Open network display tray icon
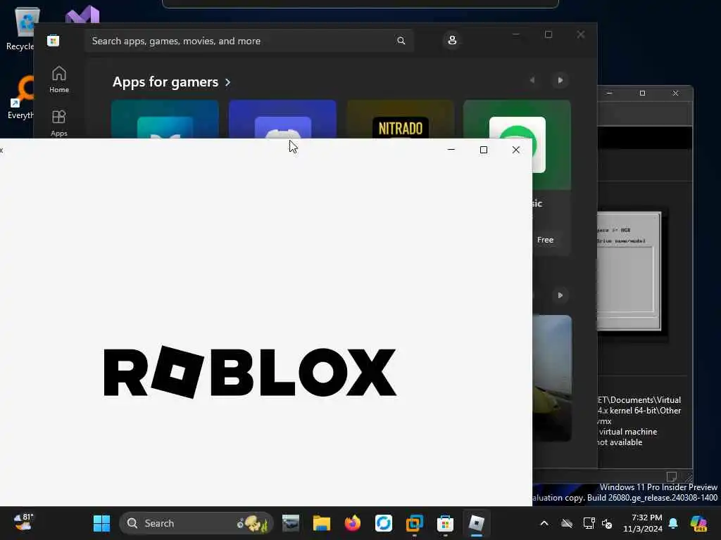The image size is (721, 540). tap(589, 523)
